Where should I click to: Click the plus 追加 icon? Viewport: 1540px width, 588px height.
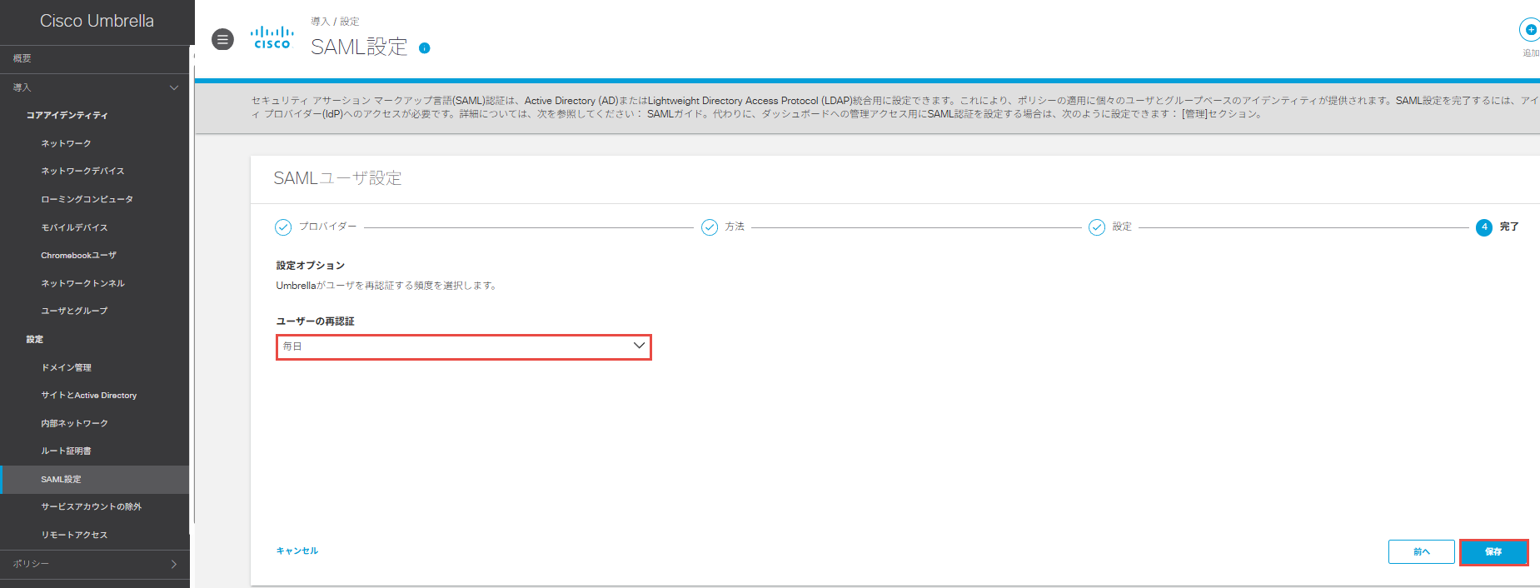[1529, 30]
